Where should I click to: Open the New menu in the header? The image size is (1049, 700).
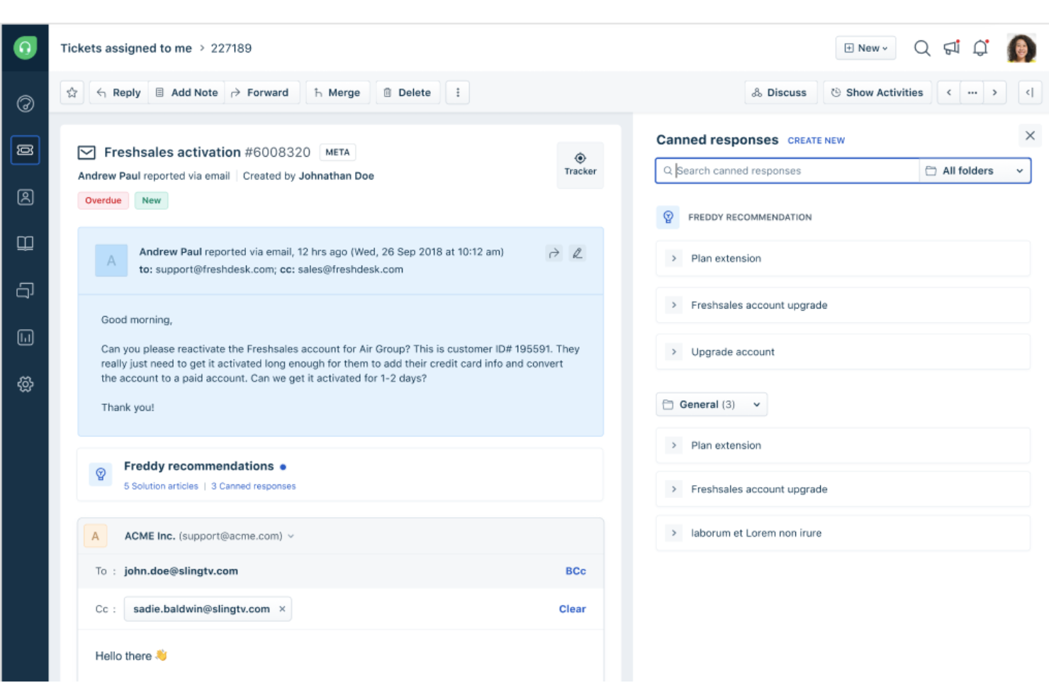865,48
